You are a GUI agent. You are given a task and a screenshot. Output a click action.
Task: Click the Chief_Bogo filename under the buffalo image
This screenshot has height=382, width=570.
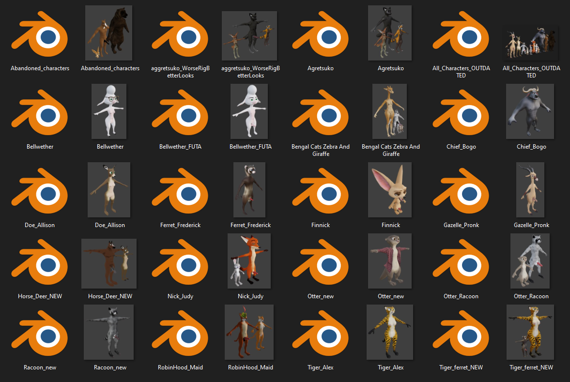(x=531, y=147)
